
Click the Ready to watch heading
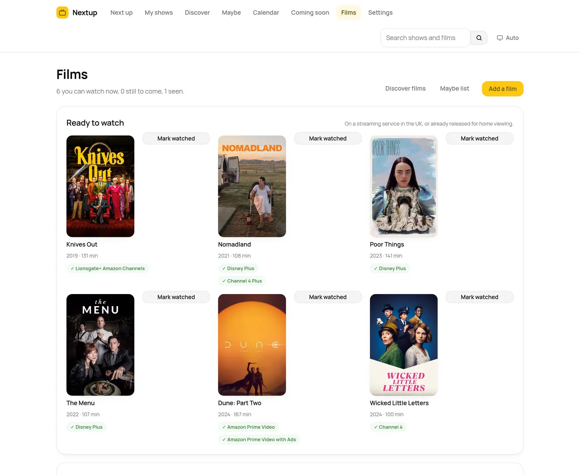tap(95, 123)
